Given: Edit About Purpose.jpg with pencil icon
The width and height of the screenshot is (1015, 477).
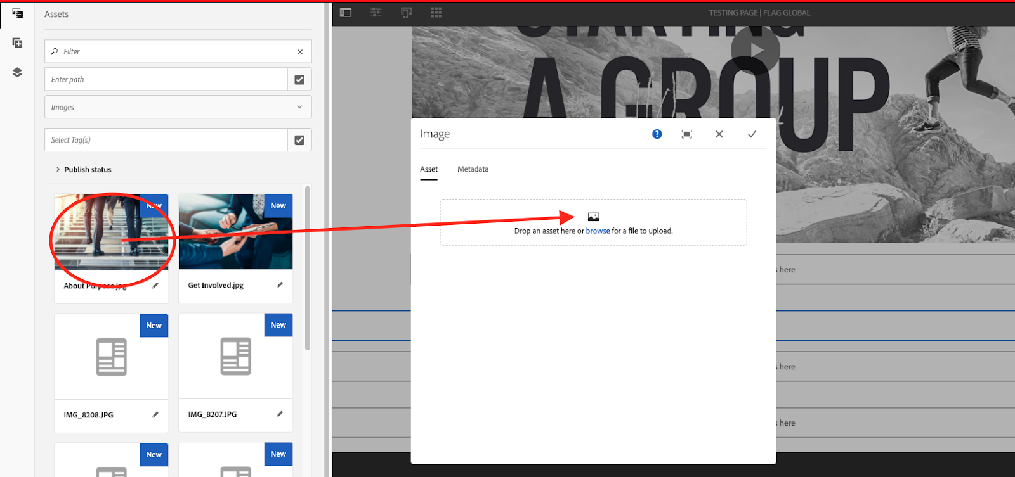Looking at the screenshot, I should [x=155, y=286].
